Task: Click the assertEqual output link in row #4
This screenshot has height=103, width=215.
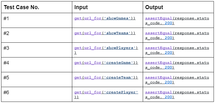Action: coord(177,65)
